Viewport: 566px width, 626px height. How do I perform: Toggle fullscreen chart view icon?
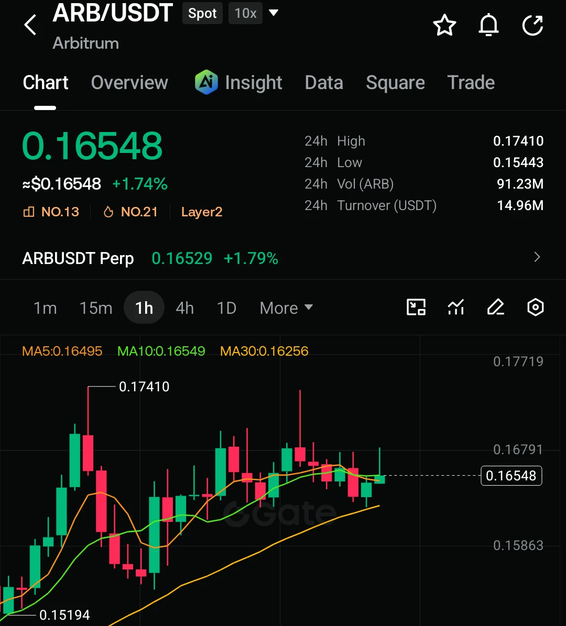point(416,307)
